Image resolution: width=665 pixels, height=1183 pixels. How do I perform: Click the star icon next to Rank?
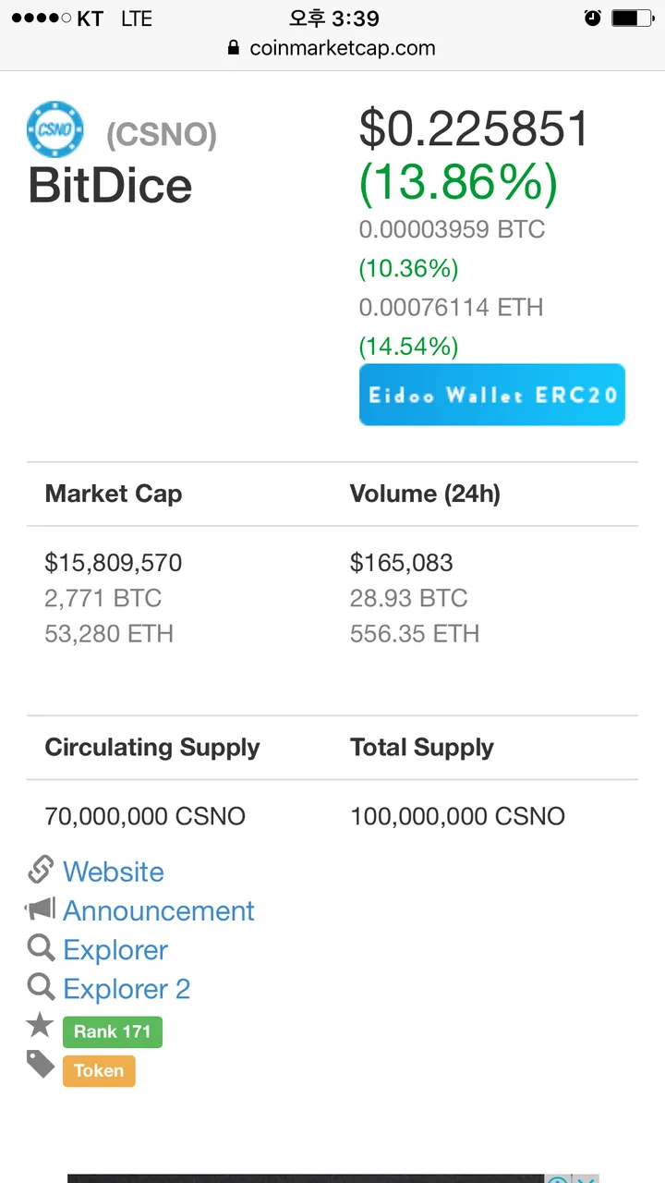(40, 1025)
